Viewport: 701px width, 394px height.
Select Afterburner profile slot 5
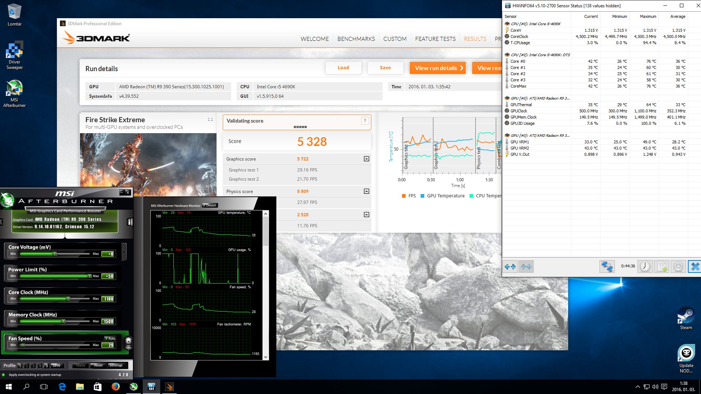[47, 366]
